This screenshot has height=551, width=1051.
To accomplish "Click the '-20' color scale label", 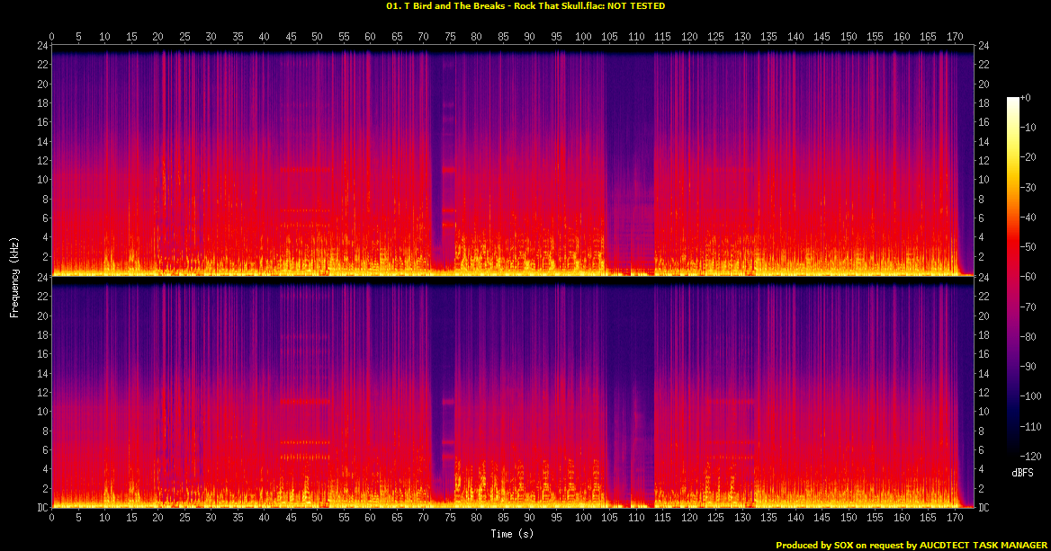I will [x=1029, y=157].
